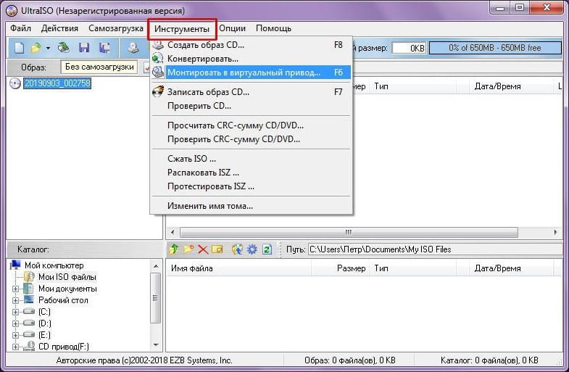Open the dropdown arrow beside Open icon
The height and width of the screenshot is (372, 569).
pos(48,48)
